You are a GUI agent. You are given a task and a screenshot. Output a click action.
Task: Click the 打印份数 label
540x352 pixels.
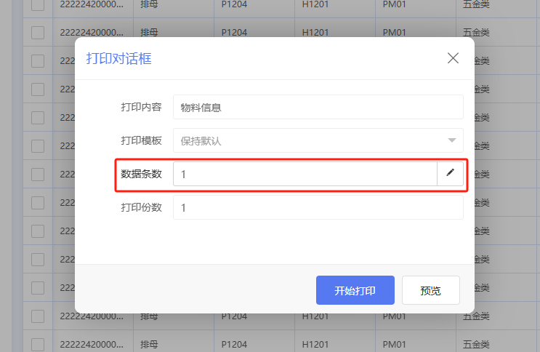pos(141,207)
